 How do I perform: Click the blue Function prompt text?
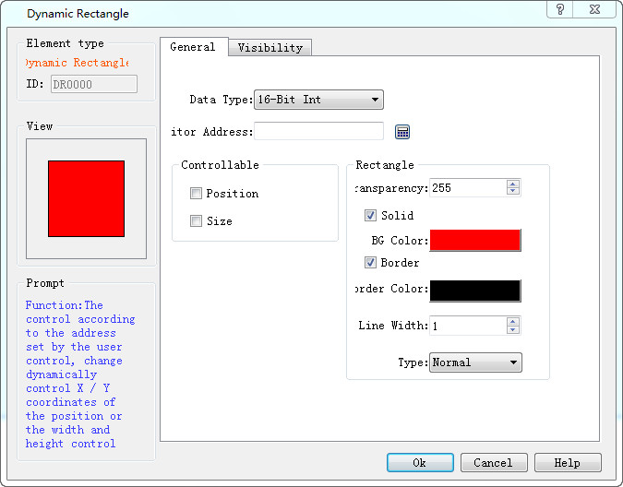[80, 374]
